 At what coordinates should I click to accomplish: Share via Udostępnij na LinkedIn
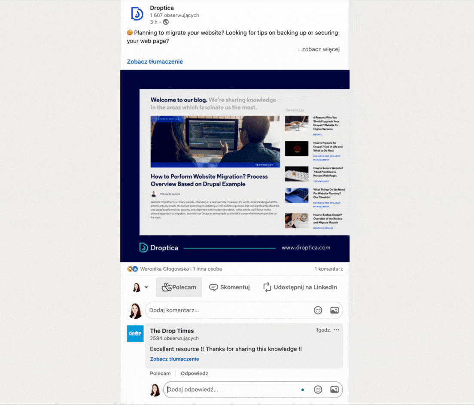click(300, 287)
